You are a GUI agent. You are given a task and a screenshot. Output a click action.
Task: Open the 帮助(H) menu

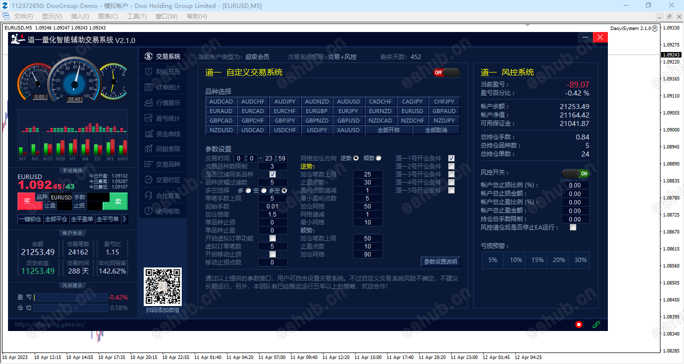point(197,16)
